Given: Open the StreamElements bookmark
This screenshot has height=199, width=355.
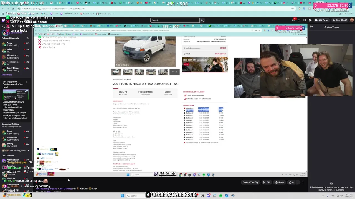Looking at the screenshot, I should click(106, 14).
